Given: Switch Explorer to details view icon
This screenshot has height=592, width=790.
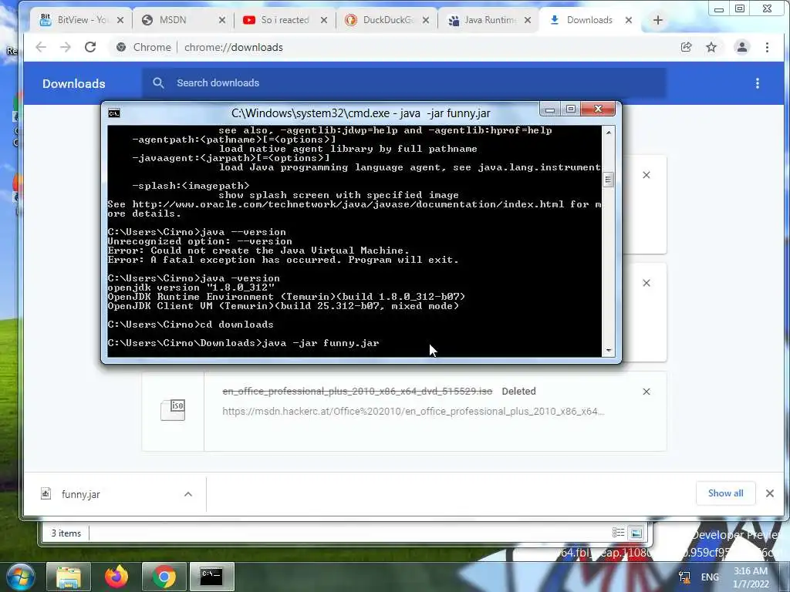Looking at the screenshot, I should (618, 533).
